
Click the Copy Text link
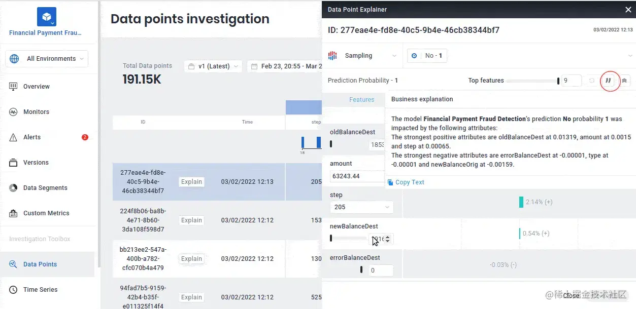(410, 182)
